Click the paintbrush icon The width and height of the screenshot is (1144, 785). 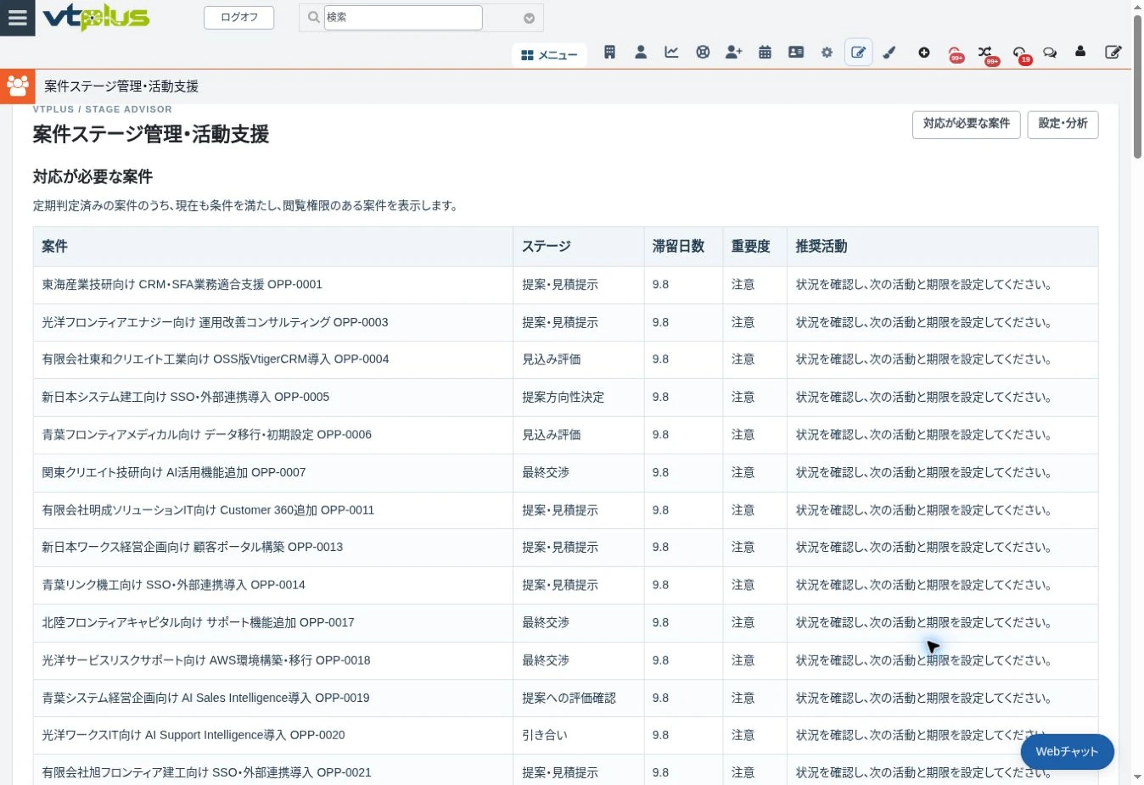click(x=889, y=53)
